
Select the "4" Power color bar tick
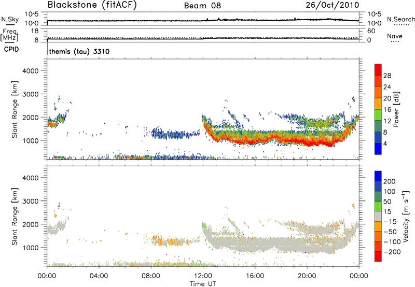click(385, 144)
